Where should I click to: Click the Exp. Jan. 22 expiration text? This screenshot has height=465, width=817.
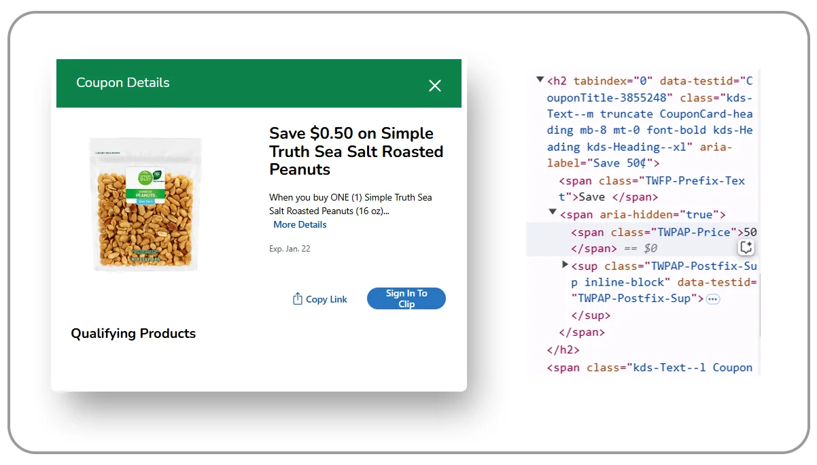290,249
